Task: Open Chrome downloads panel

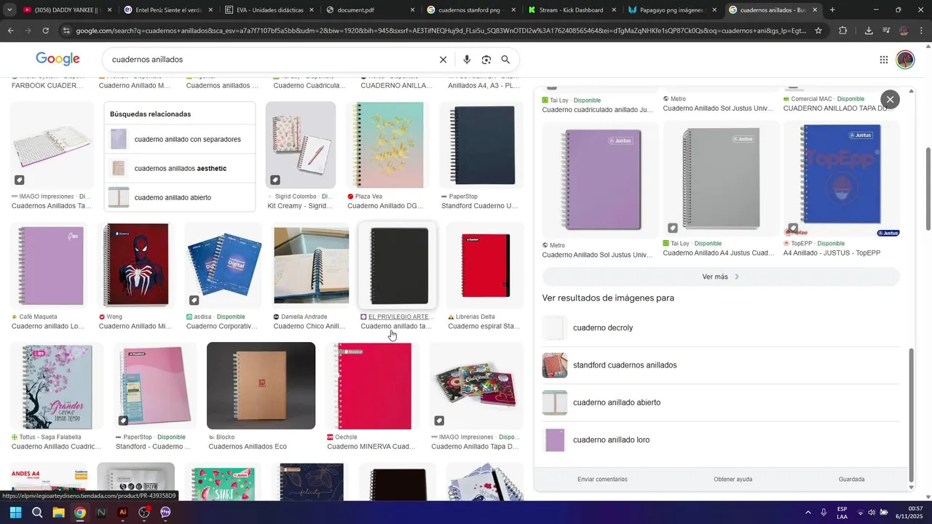Action: (869, 31)
